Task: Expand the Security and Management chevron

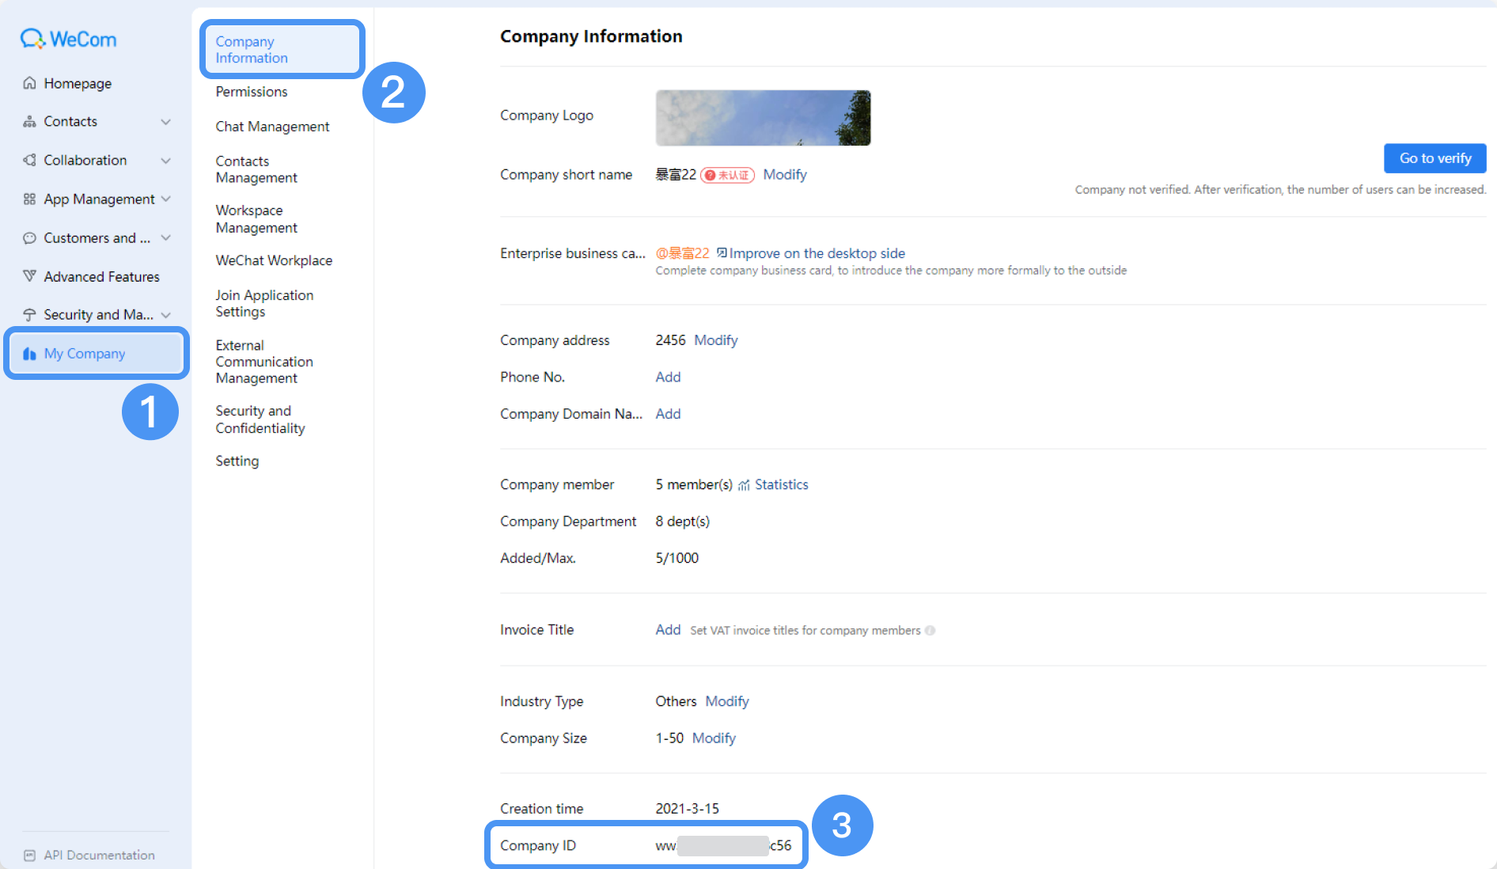Action: tap(166, 315)
